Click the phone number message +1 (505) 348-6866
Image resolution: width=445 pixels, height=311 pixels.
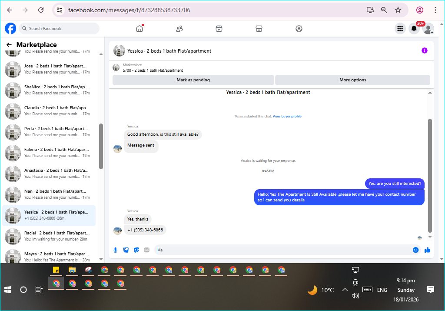pyautogui.click(x=145, y=230)
